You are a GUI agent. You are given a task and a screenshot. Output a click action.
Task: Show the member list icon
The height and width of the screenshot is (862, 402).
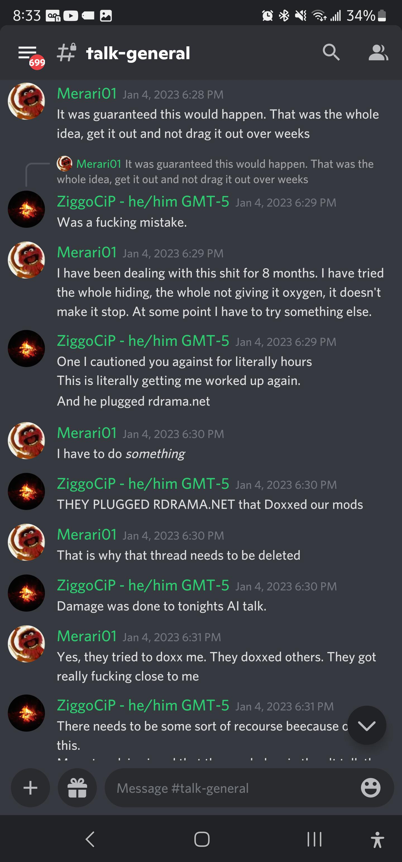pos(378,52)
